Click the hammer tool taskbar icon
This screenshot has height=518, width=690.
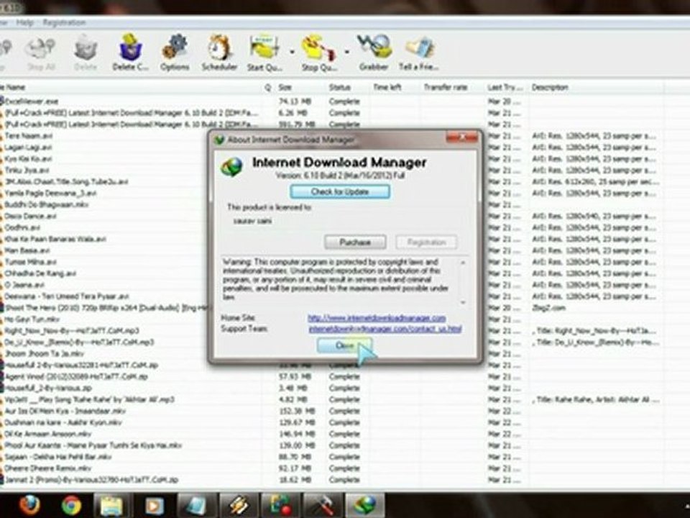pos(323,505)
